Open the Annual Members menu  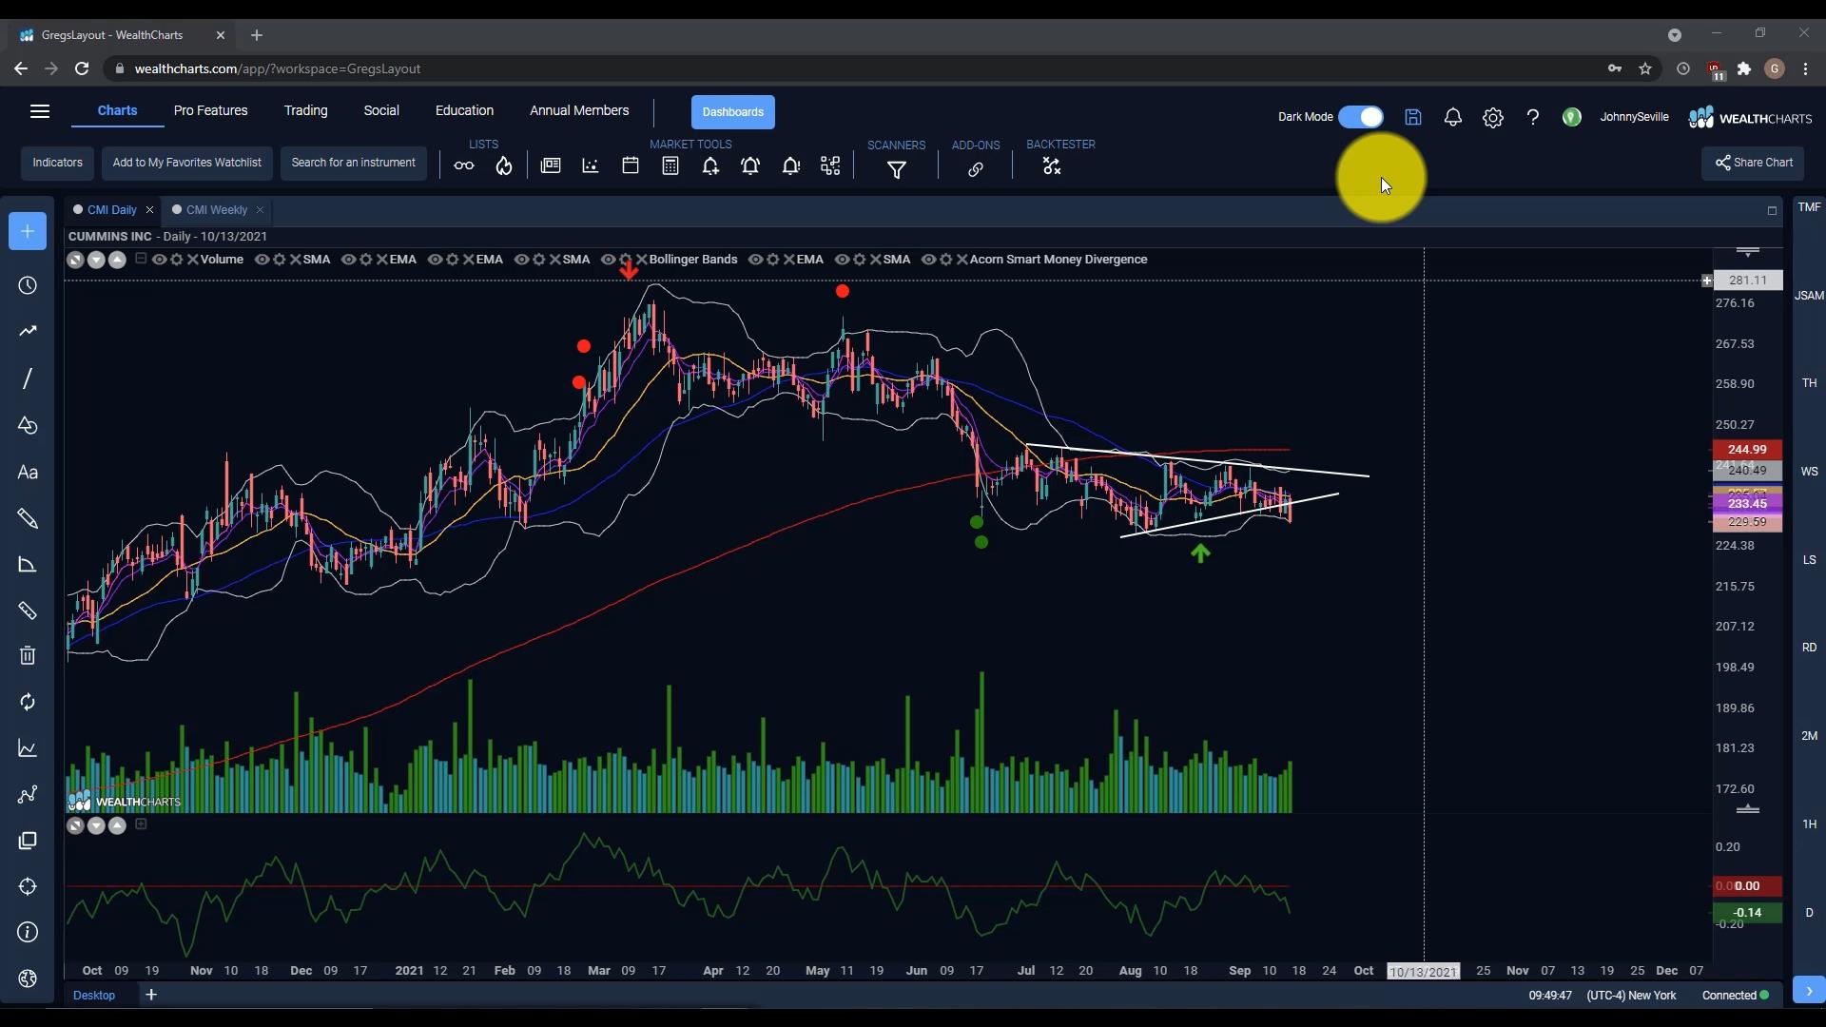pyautogui.click(x=579, y=110)
